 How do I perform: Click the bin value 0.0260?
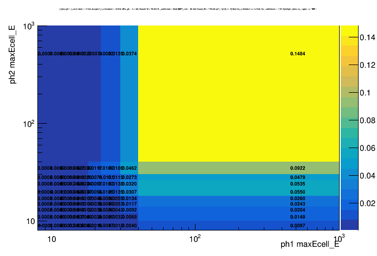pos(297,199)
